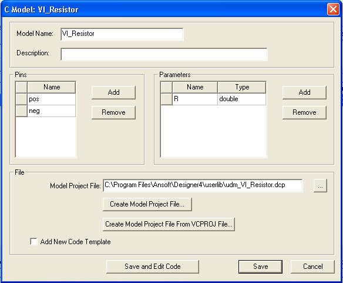This screenshot has width=343, height=283.
Task: Enable Add New Code Template checkbox
Action: (x=33, y=242)
